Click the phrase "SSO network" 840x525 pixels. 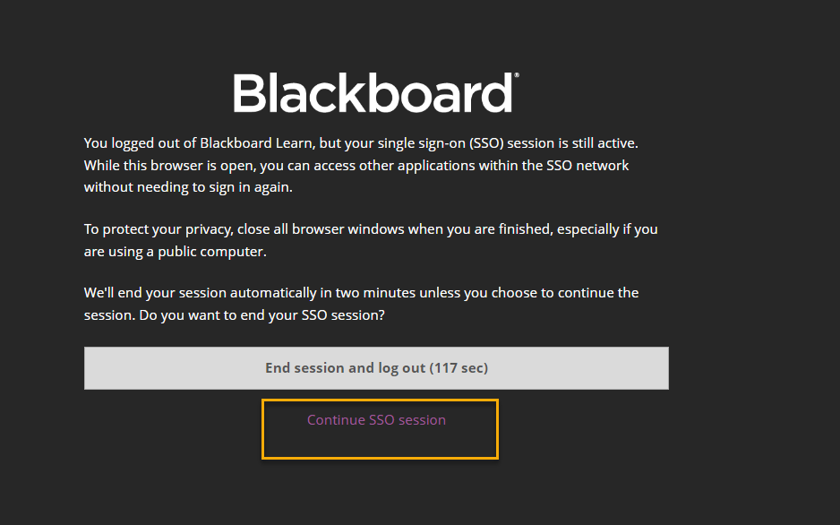click(587, 166)
